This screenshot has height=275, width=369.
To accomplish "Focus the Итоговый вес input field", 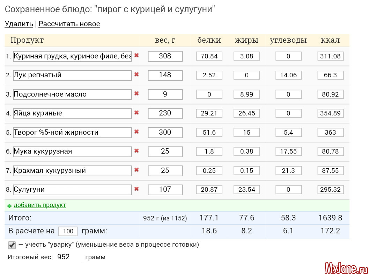I will (x=69, y=257).
